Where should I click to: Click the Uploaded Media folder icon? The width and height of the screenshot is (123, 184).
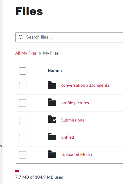52,154
